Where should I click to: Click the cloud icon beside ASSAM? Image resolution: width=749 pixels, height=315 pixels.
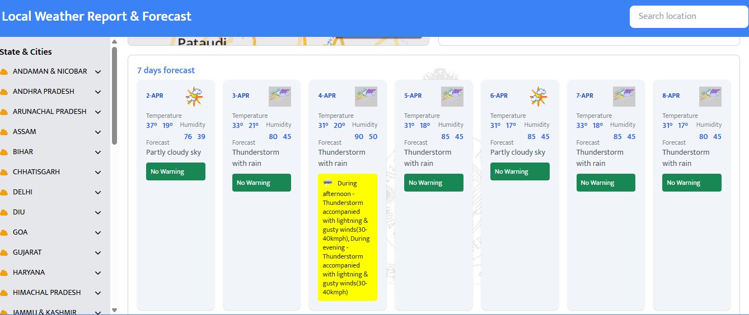4,132
